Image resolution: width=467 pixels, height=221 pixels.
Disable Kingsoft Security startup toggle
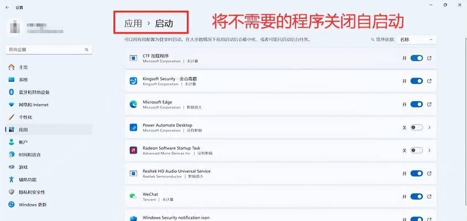click(416, 81)
